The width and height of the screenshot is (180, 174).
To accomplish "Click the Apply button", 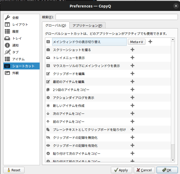I will 121,170.
